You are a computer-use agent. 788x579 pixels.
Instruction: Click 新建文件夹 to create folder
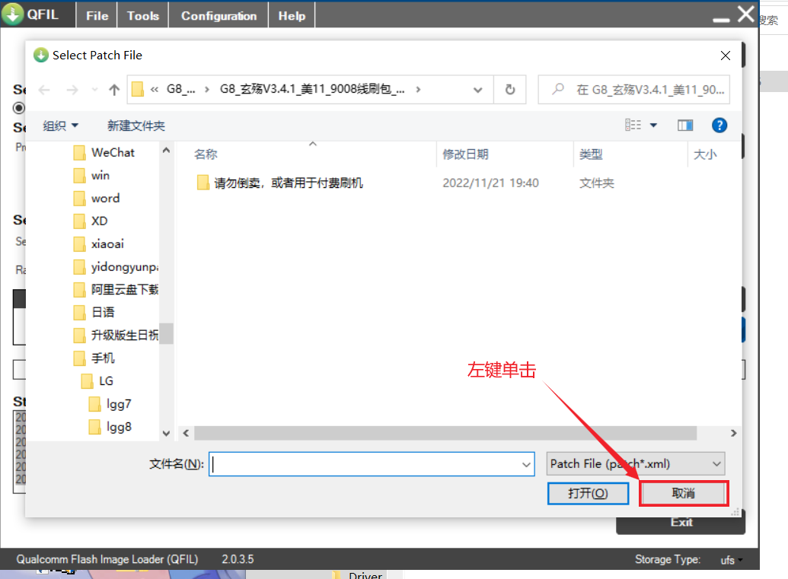(x=136, y=126)
